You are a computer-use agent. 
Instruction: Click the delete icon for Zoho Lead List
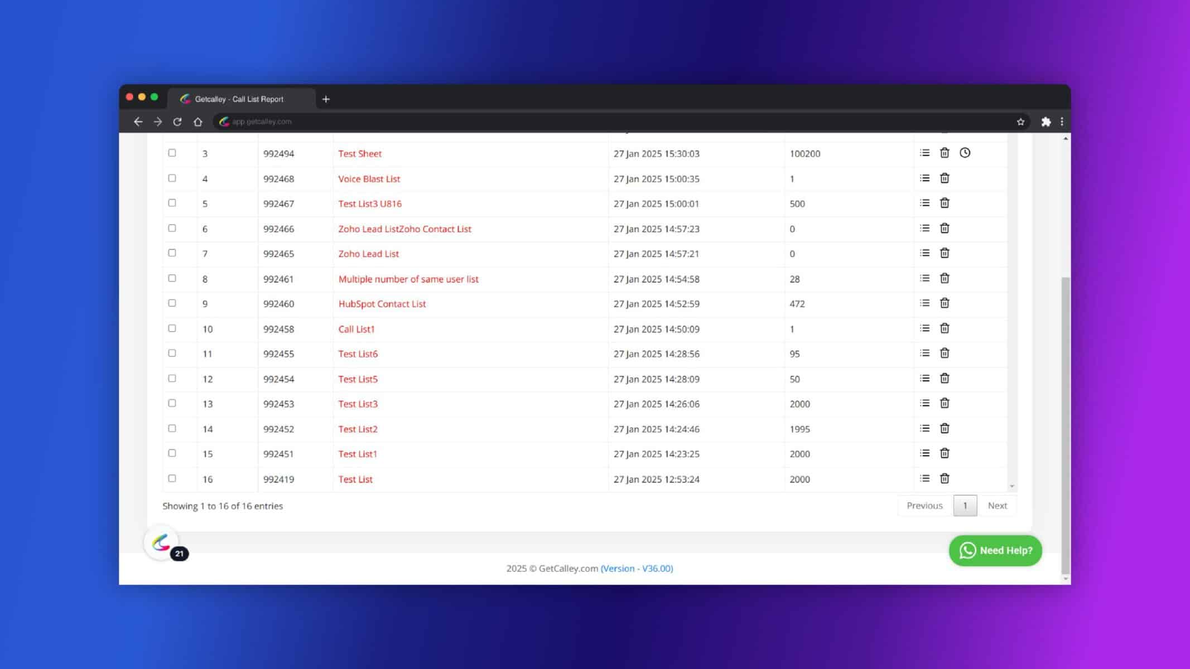click(945, 253)
